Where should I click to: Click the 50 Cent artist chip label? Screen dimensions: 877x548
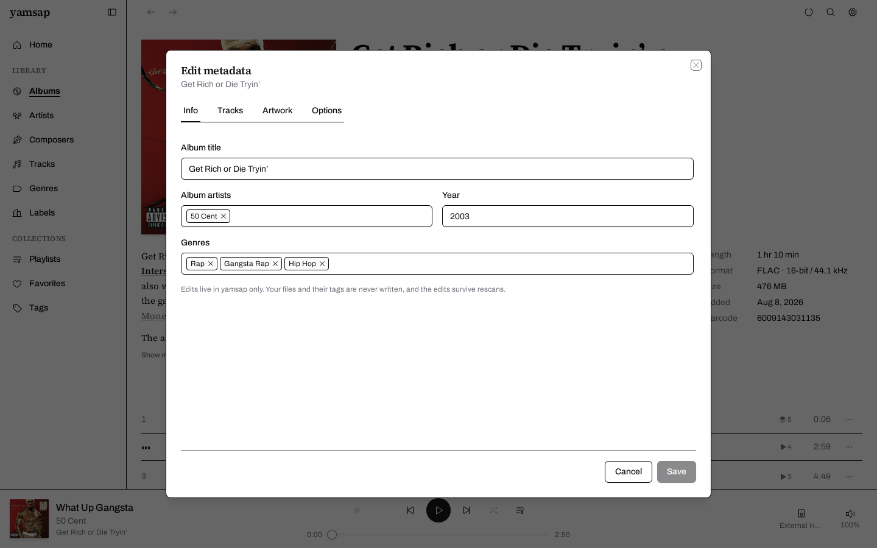tap(204, 216)
